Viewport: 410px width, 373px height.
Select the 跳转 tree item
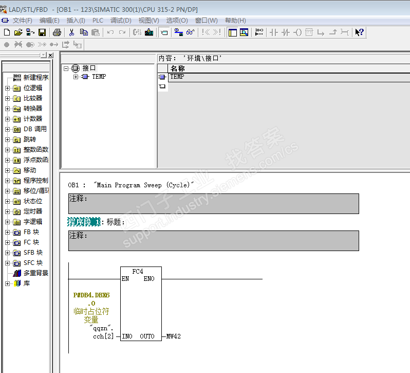30,139
